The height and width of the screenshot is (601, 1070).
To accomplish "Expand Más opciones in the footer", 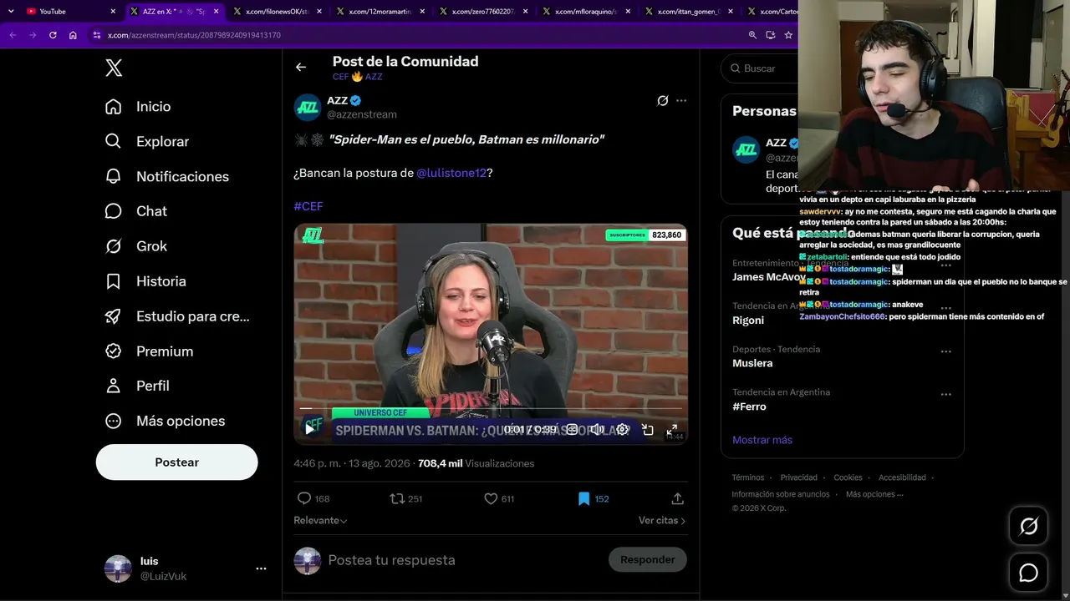I will (x=874, y=494).
